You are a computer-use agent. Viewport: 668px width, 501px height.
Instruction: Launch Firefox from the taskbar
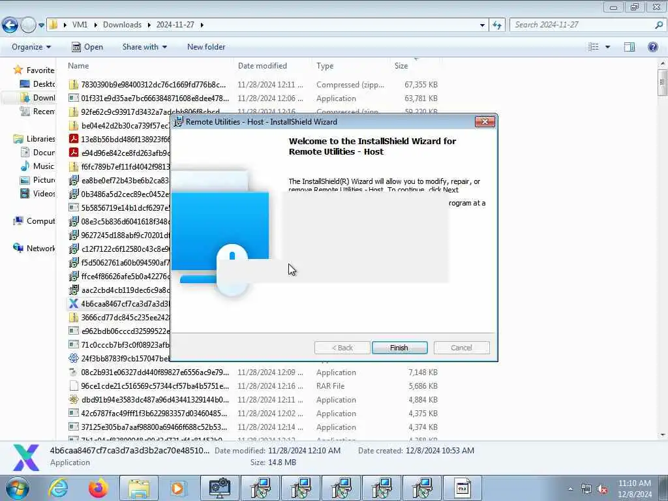point(99,488)
